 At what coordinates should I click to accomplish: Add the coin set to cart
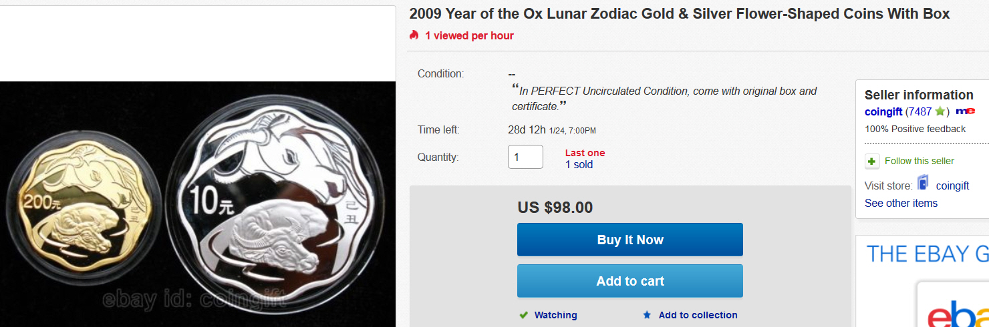point(629,281)
